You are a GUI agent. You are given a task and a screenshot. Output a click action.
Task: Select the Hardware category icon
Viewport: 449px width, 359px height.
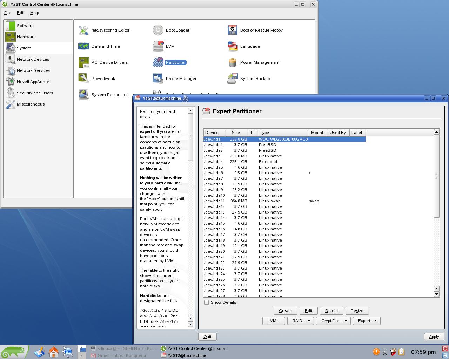click(x=11, y=37)
